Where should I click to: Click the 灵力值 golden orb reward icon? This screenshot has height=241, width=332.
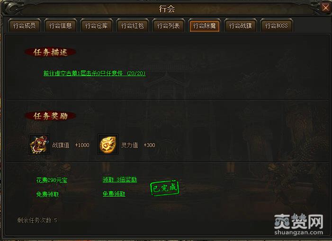point(108,144)
